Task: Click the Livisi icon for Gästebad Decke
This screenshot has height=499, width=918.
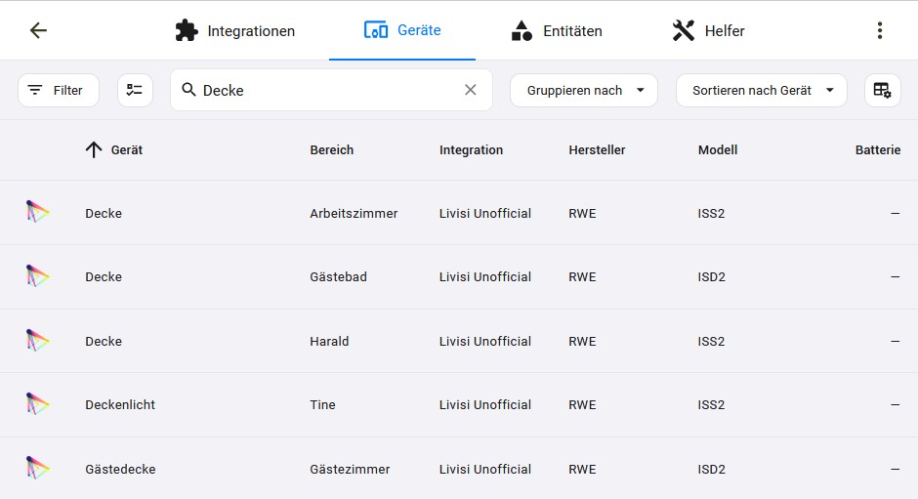Action: click(37, 276)
